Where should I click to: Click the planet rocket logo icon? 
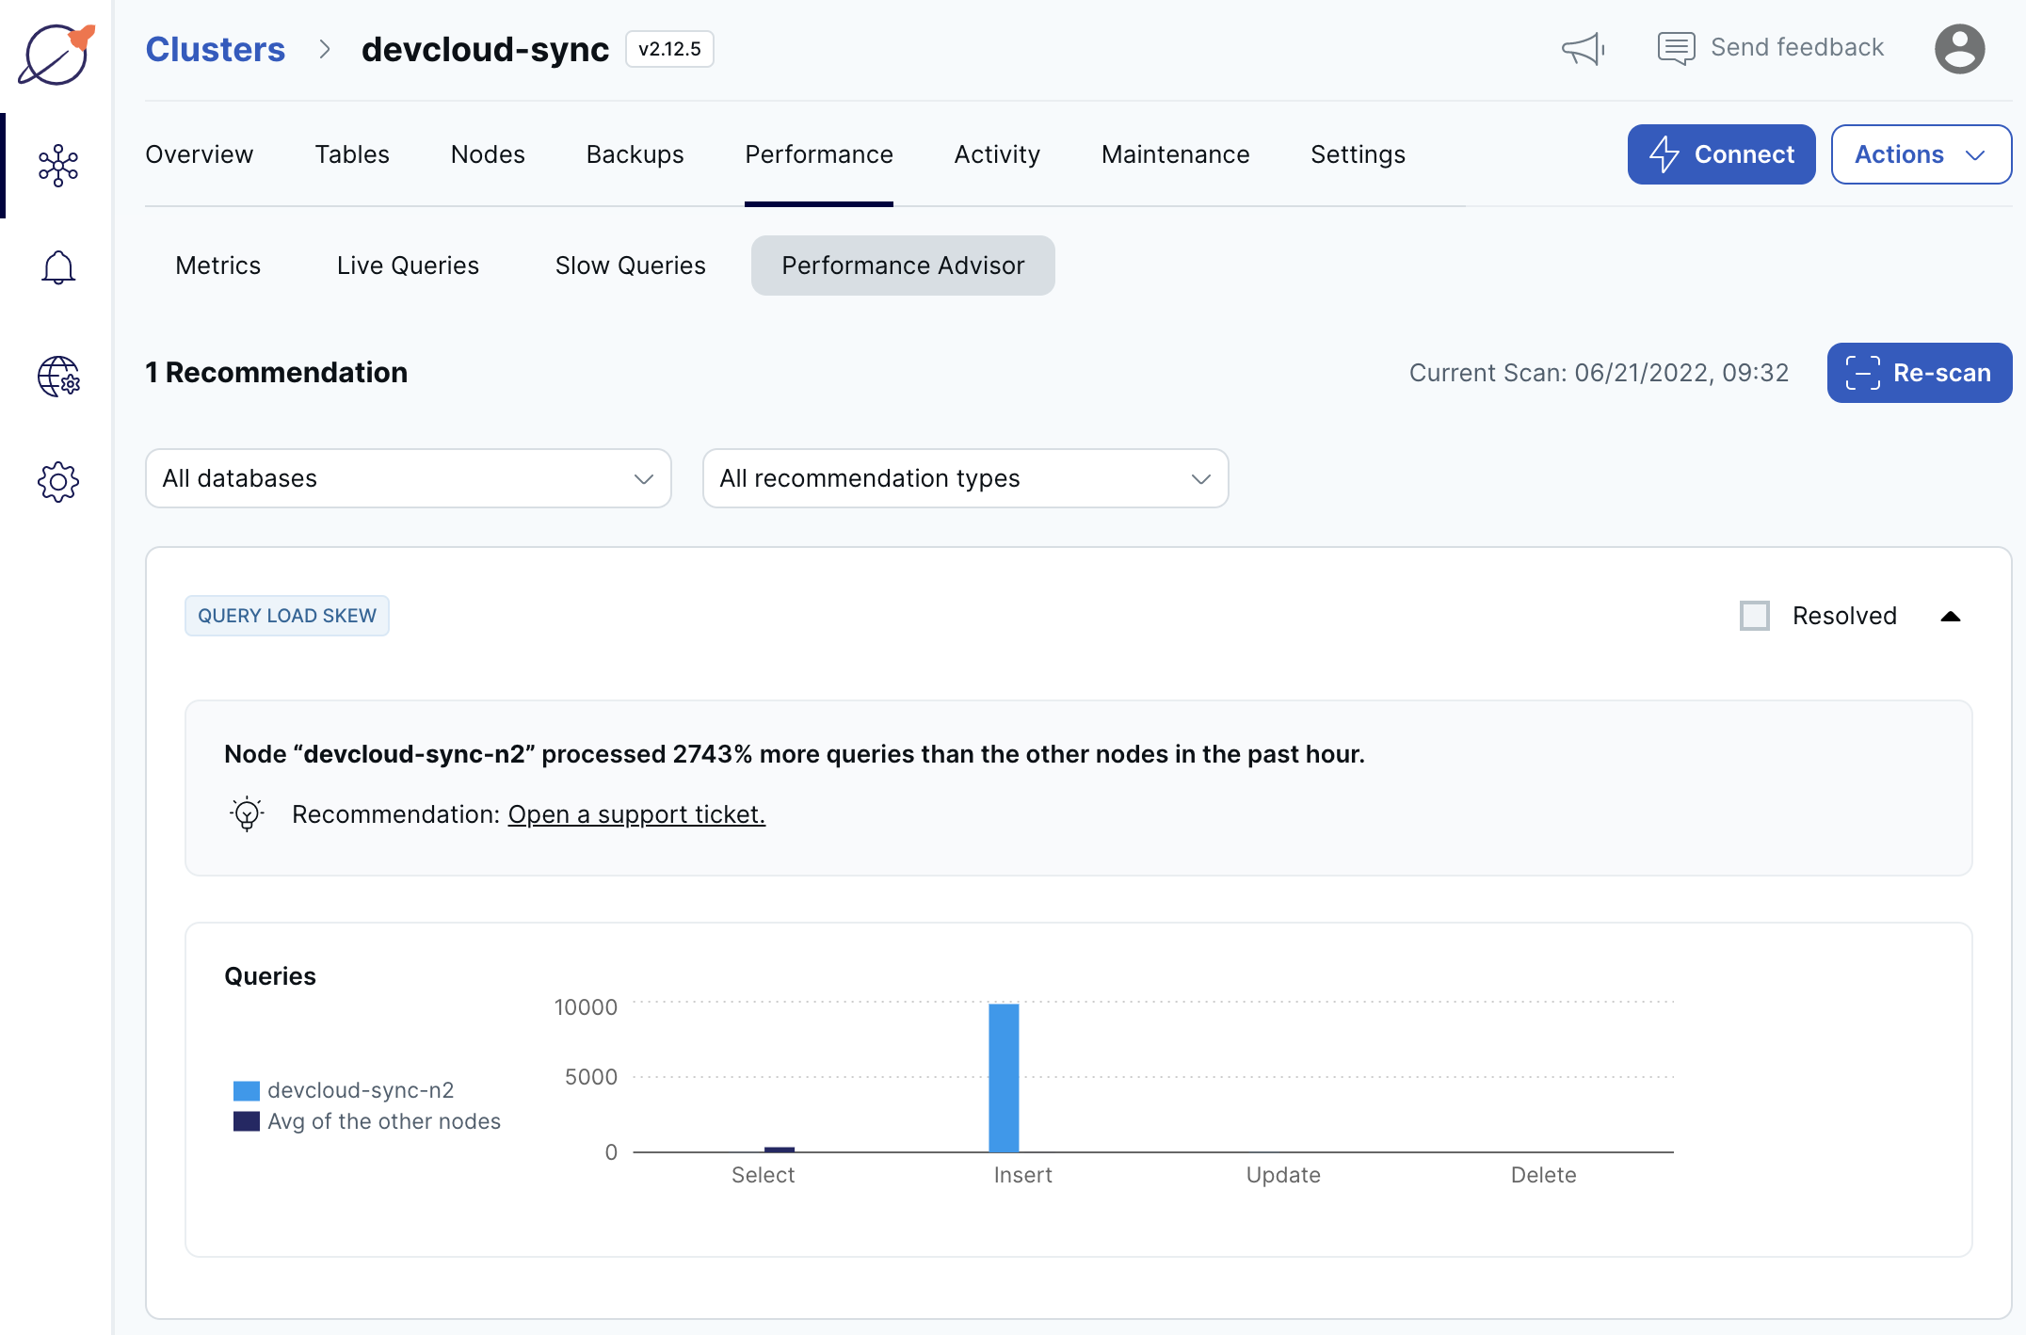click(56, 54)
